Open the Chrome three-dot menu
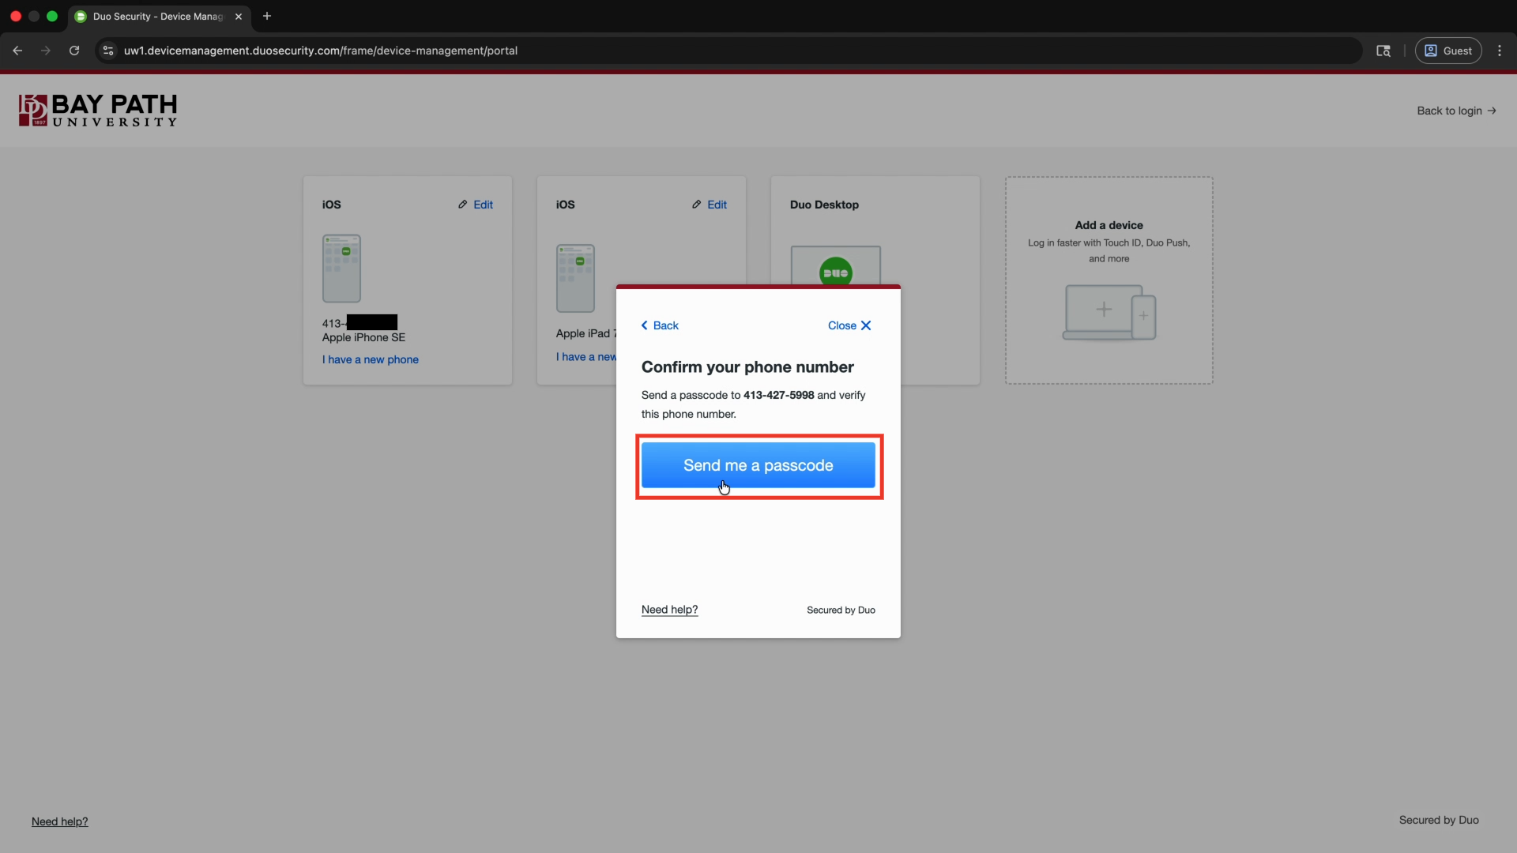This screenshot has height=853, width=1517. click(1500, 51)
